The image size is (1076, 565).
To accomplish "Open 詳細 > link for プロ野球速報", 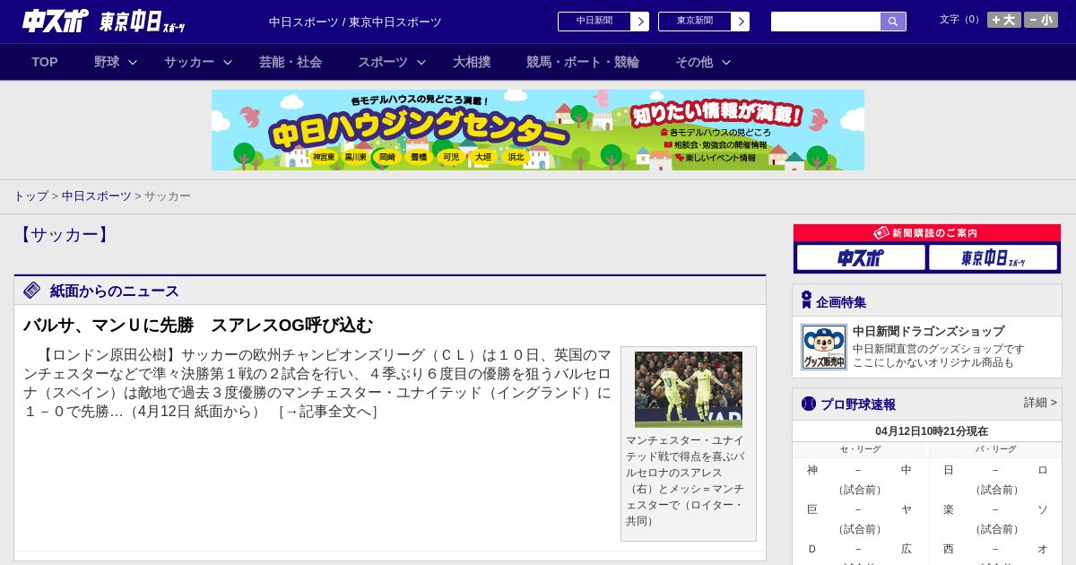I will [x=1040, y=403].
